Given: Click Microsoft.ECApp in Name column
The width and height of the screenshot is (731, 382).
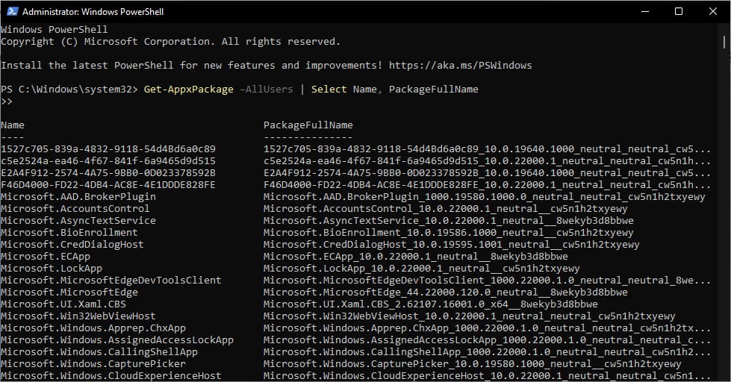Looking at the screenshot, I should 46,256.
